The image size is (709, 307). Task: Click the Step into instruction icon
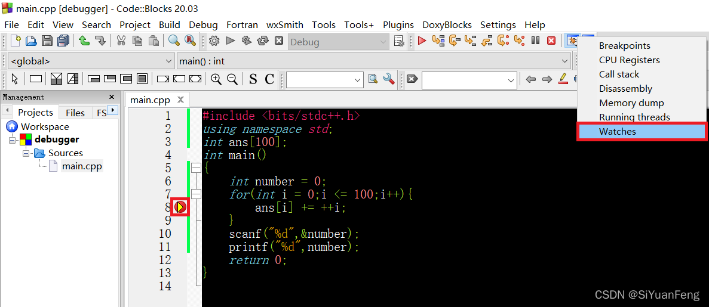(519, 41)
